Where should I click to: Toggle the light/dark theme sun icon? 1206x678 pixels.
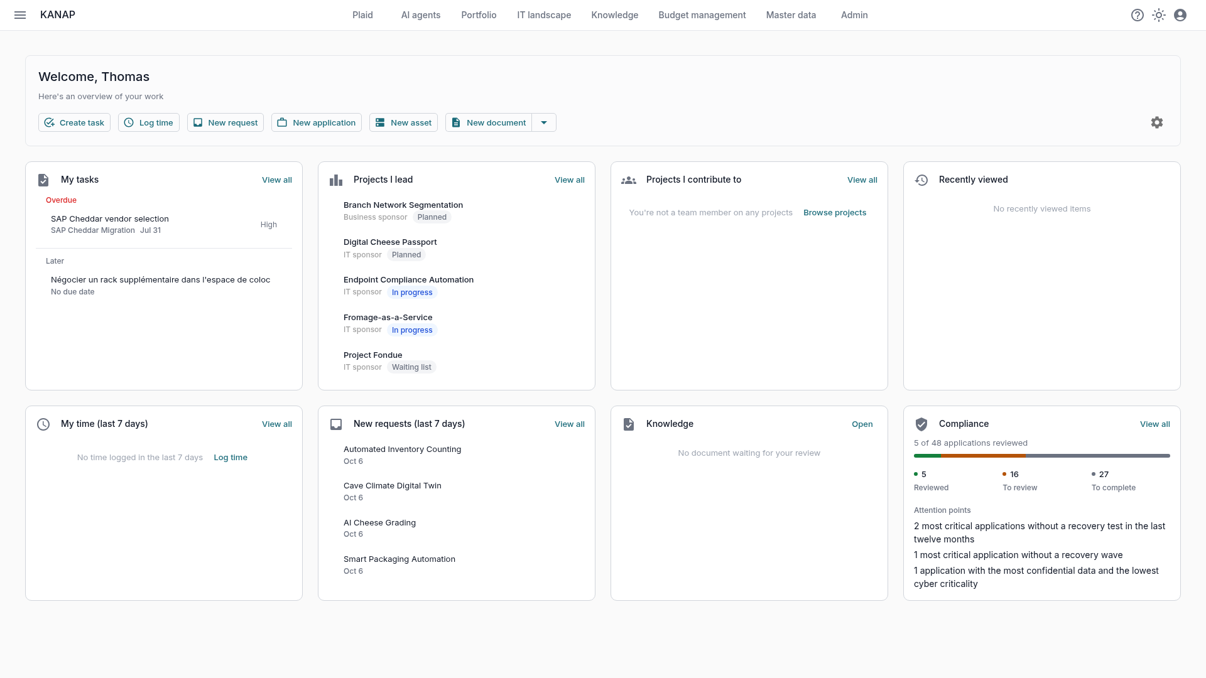point(1159,15)
